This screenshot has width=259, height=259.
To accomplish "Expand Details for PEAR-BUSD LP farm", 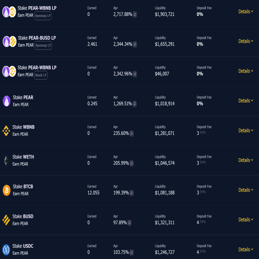I will coord(246,41).
